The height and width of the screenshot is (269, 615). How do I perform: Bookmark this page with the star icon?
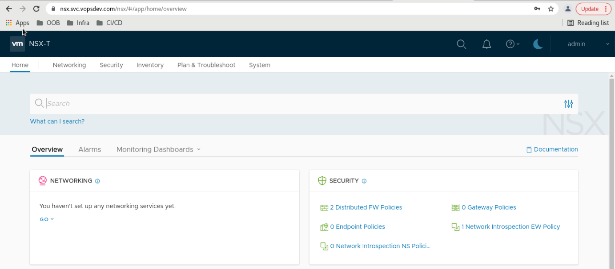pos(551,9)
